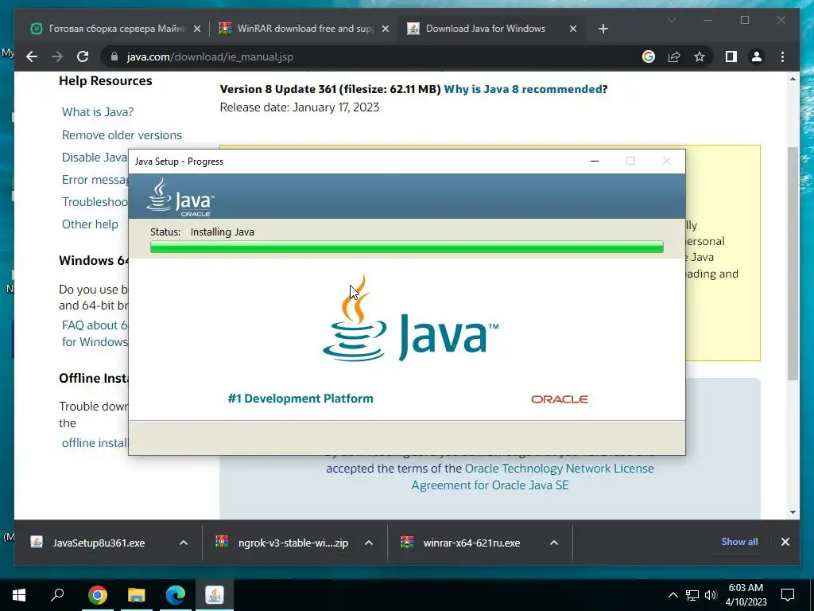Click the Other help link

(x=90, y=224)
